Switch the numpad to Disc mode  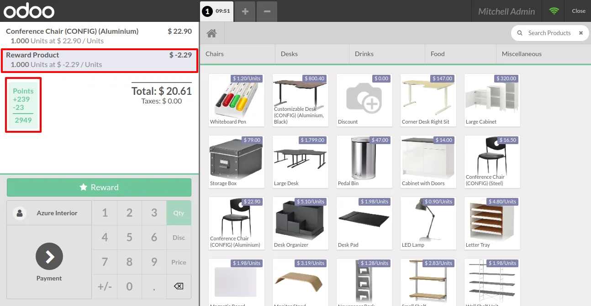pos(179,238)
